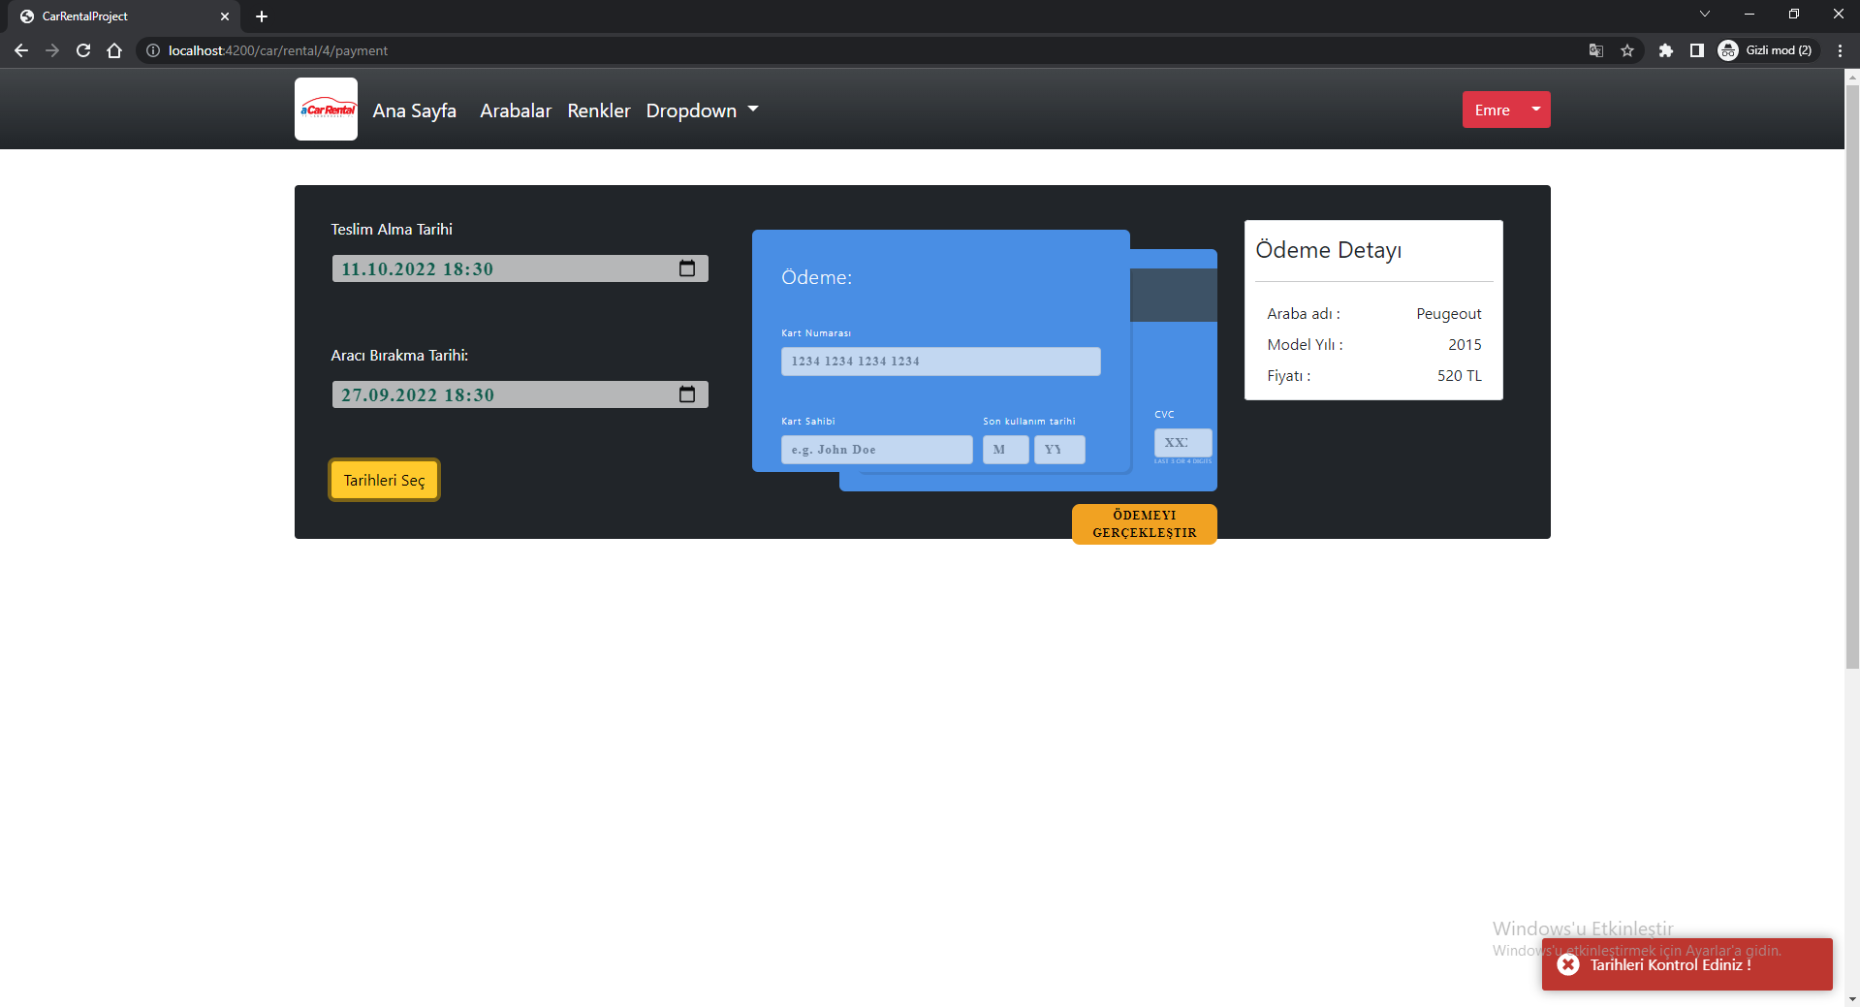Switch to the CarRentalProject browser tab
The image size is (1860, 1007).
pos(116,16)
